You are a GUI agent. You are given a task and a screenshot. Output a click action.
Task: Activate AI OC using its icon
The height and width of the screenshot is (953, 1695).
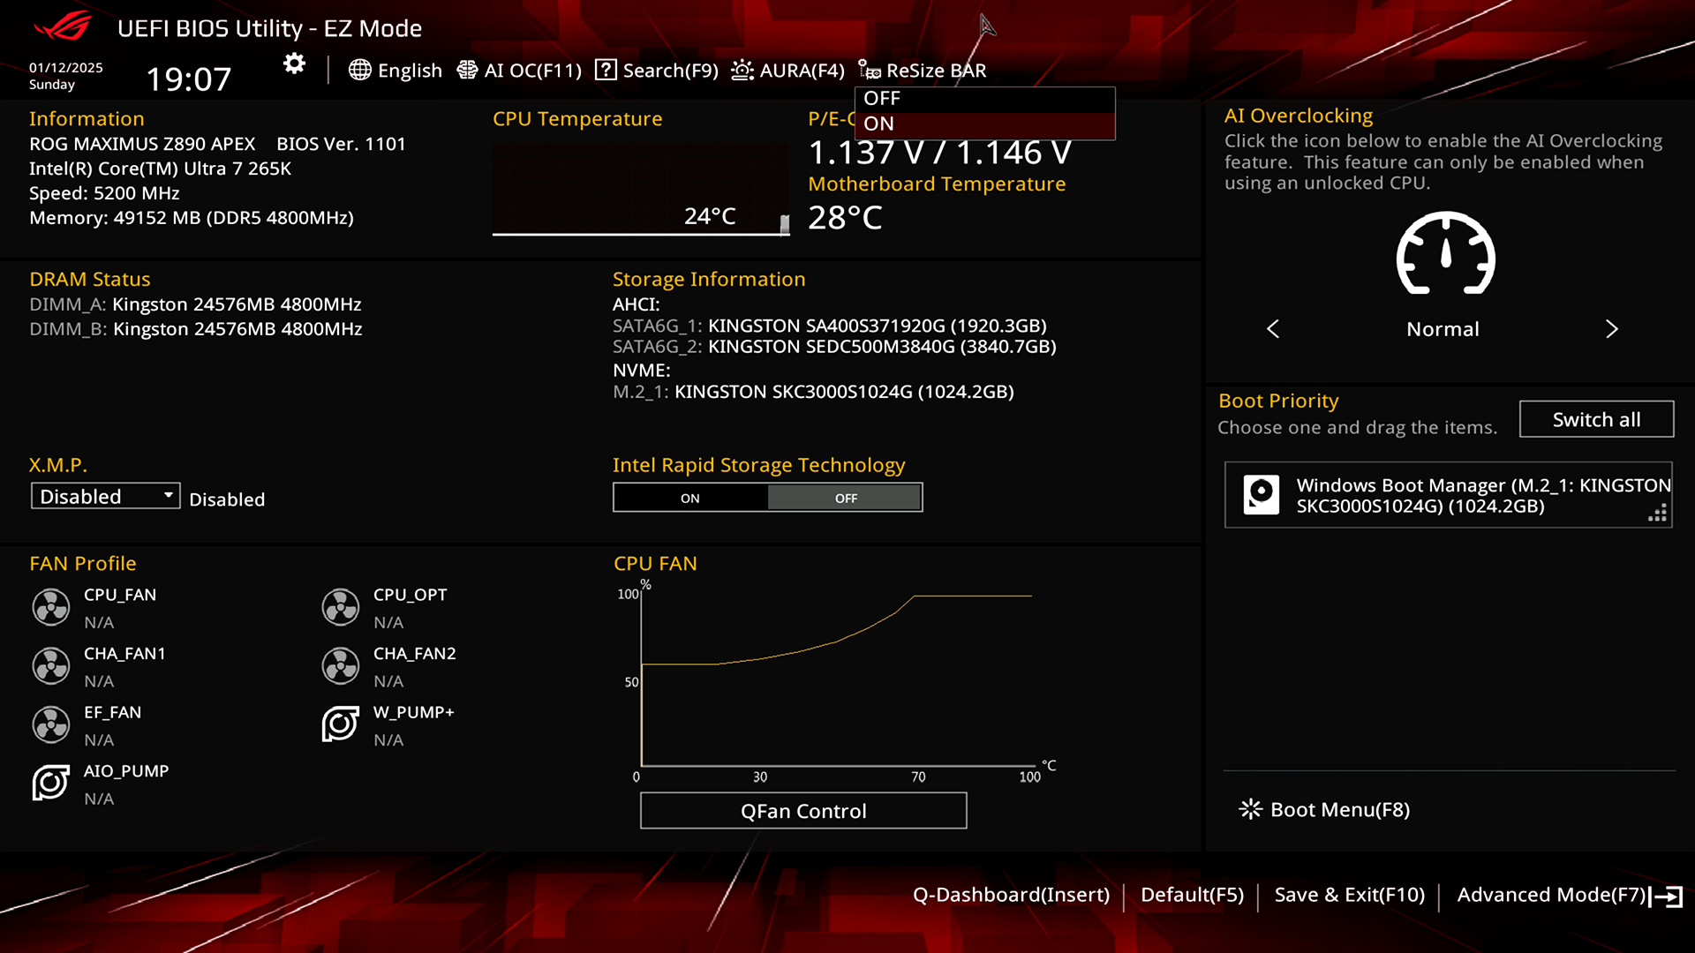466,70
